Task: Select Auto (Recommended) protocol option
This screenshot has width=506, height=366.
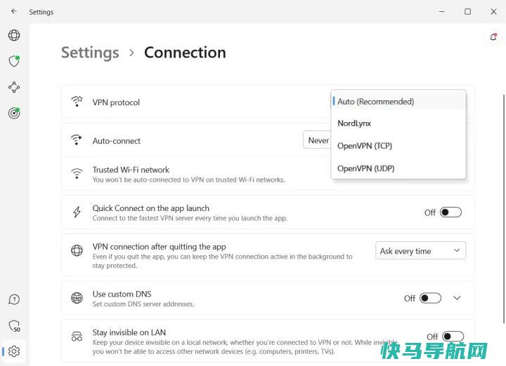Action: 398,102
